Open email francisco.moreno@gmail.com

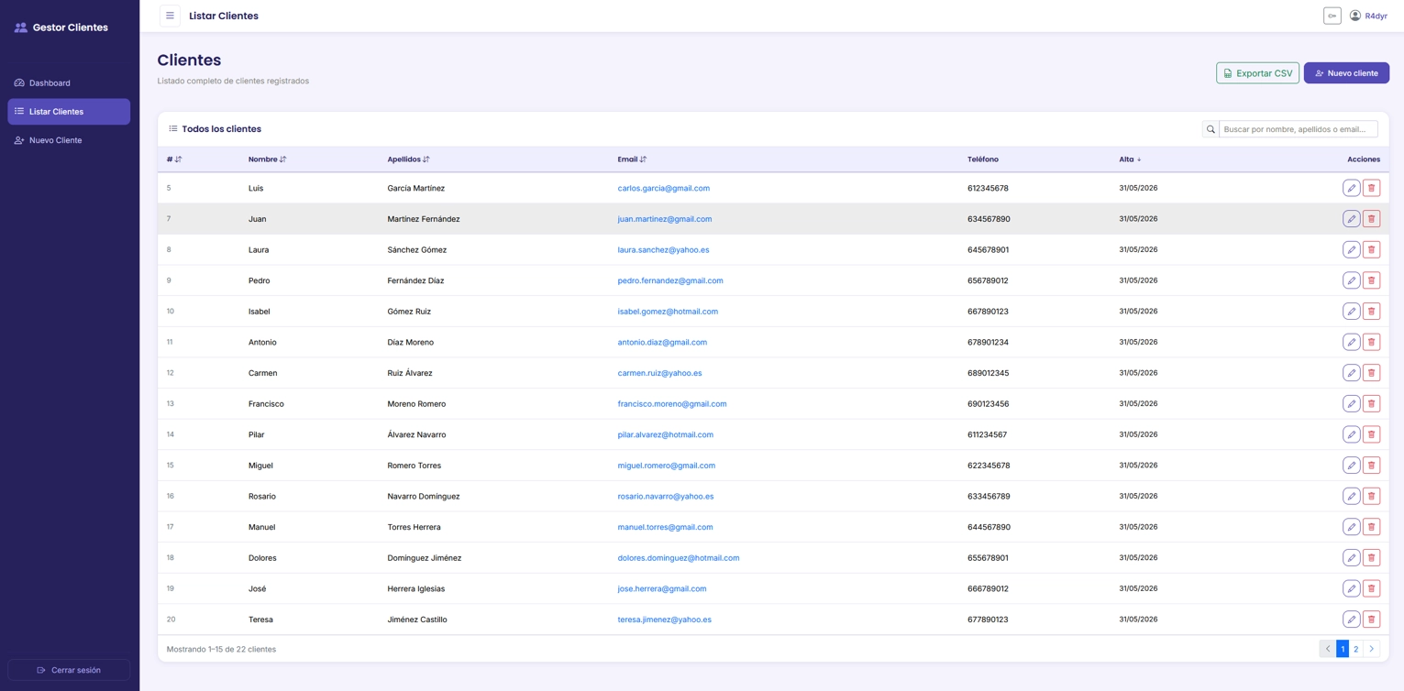[x=672, y=403]
